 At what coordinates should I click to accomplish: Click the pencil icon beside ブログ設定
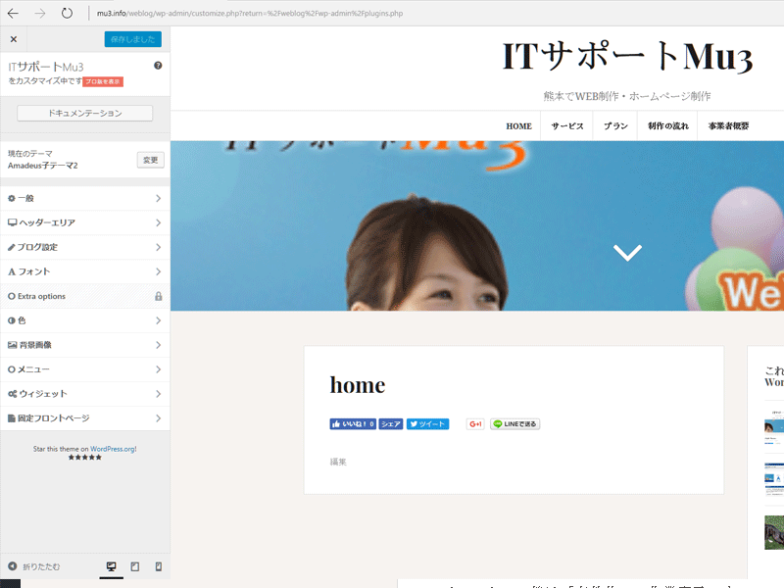pyautogui.click(x=12, y=248)
